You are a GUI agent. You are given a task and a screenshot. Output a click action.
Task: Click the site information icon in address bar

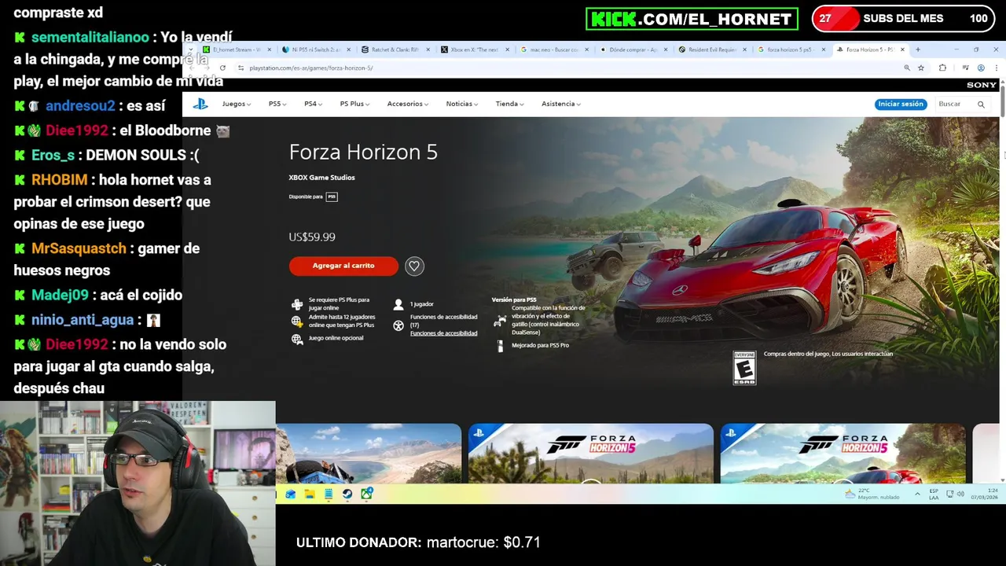pyautogui.click(x=240, y=68)
